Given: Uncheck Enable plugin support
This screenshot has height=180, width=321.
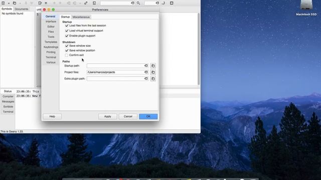Looking at the screenshot, I should [x=67, y=35].
